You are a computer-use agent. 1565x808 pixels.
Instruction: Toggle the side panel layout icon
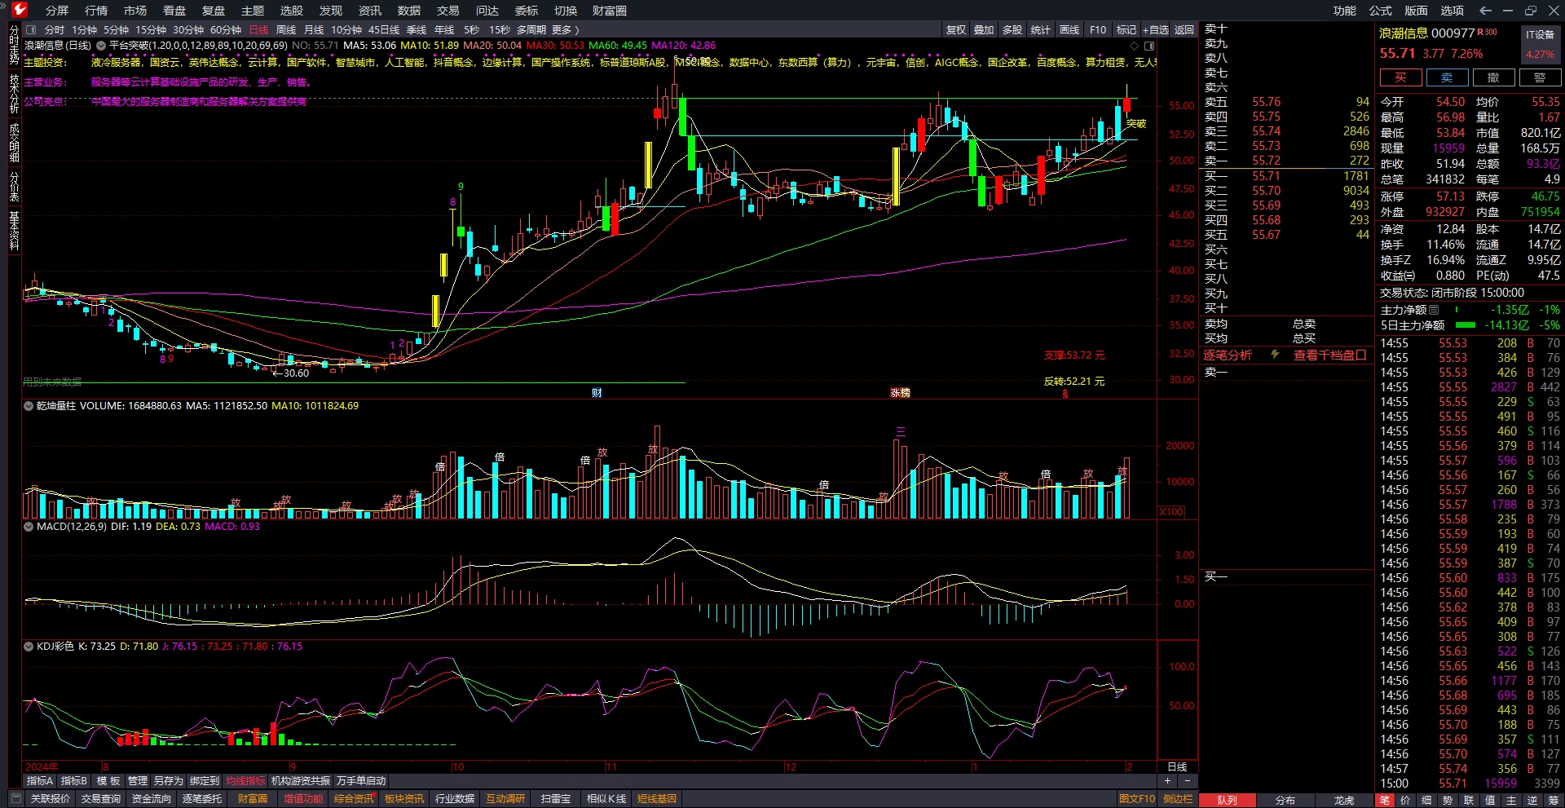coord(1149,46)
